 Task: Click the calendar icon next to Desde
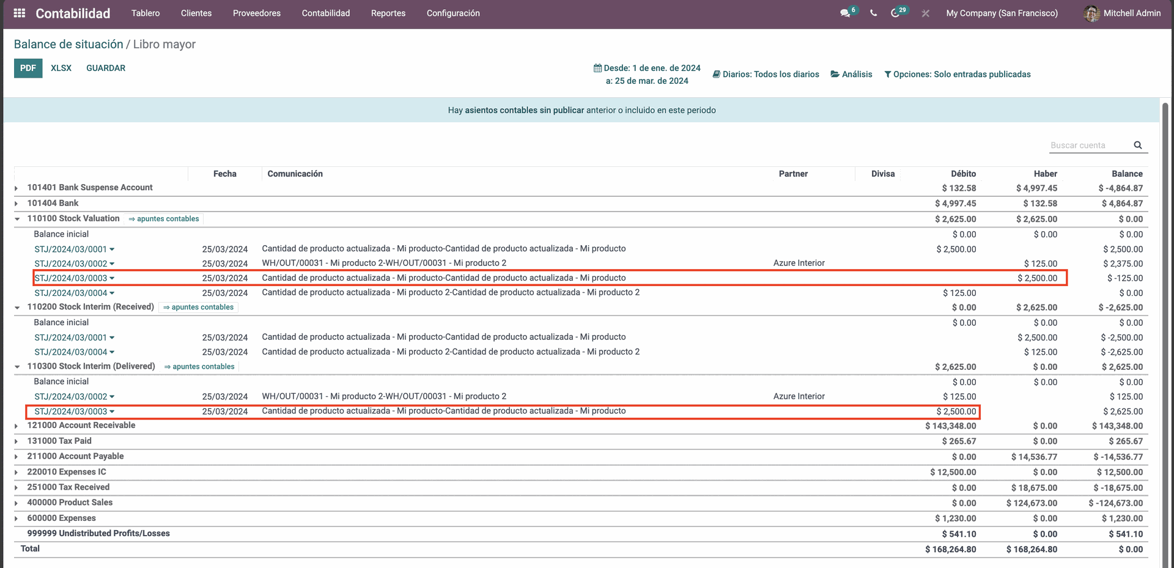tap(597, 68)
